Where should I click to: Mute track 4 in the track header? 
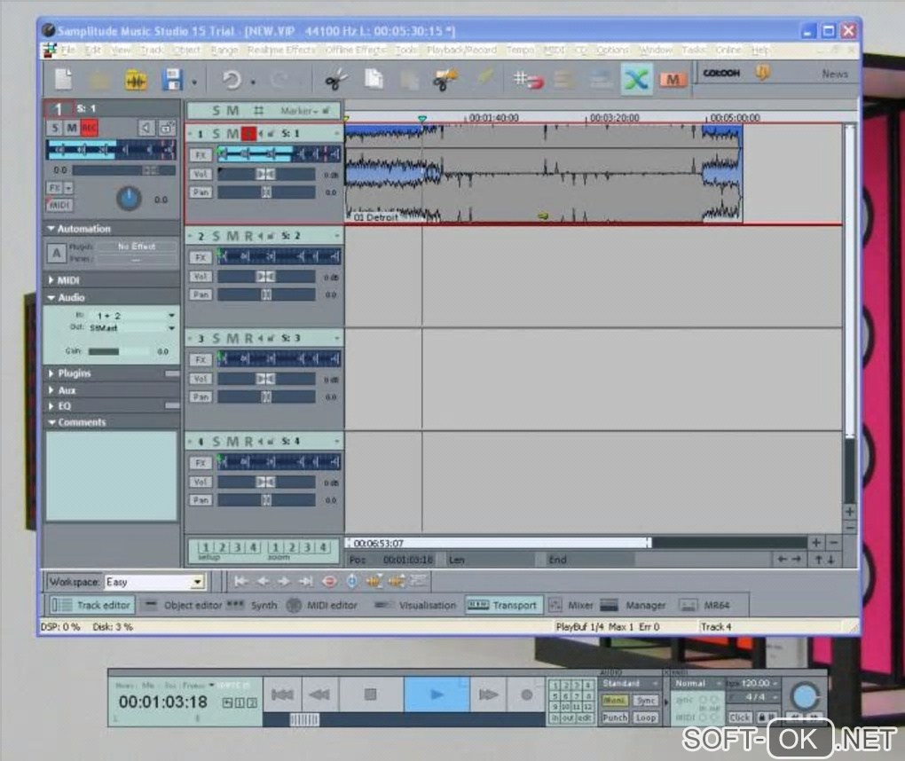pos(232,442)
